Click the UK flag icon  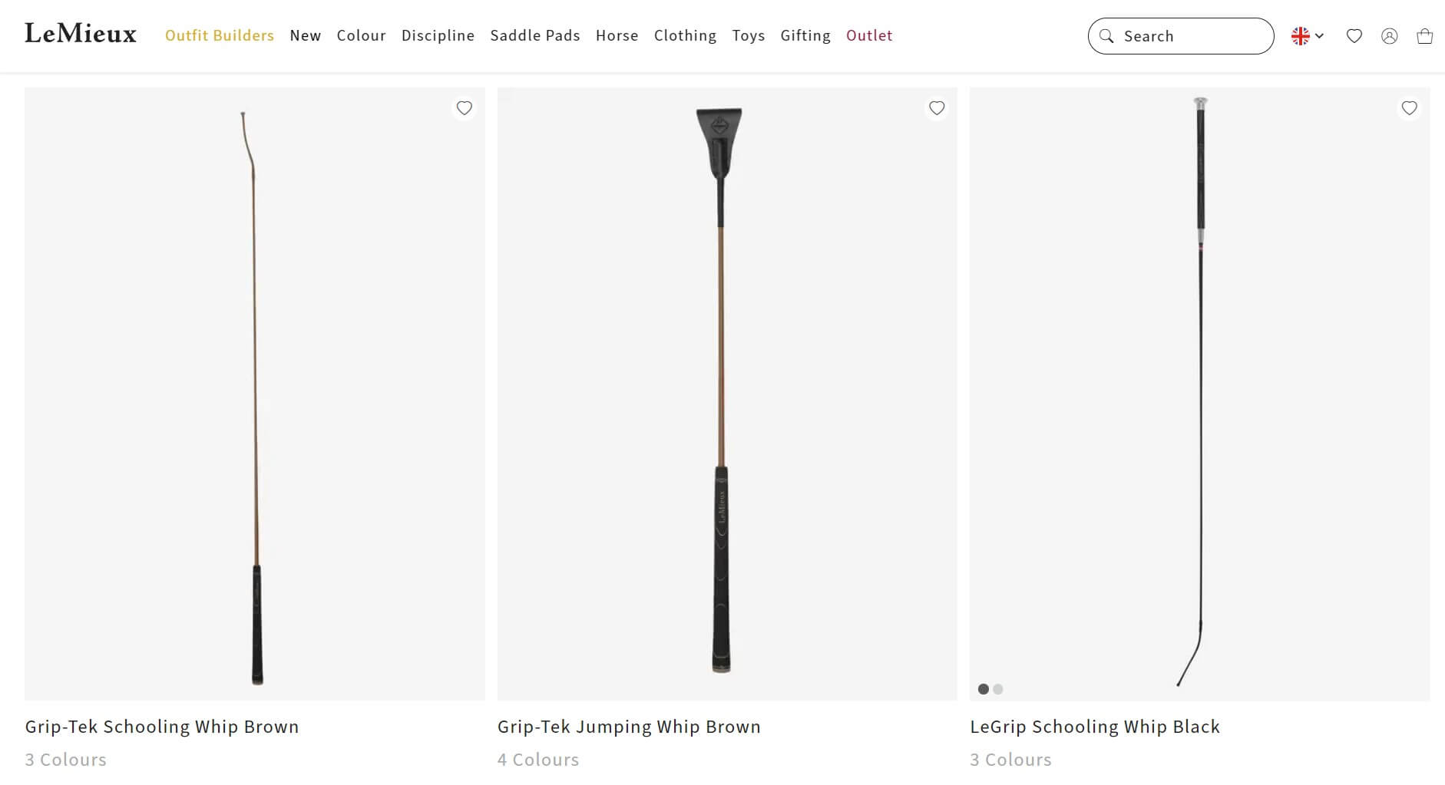tap(1301, 36)
